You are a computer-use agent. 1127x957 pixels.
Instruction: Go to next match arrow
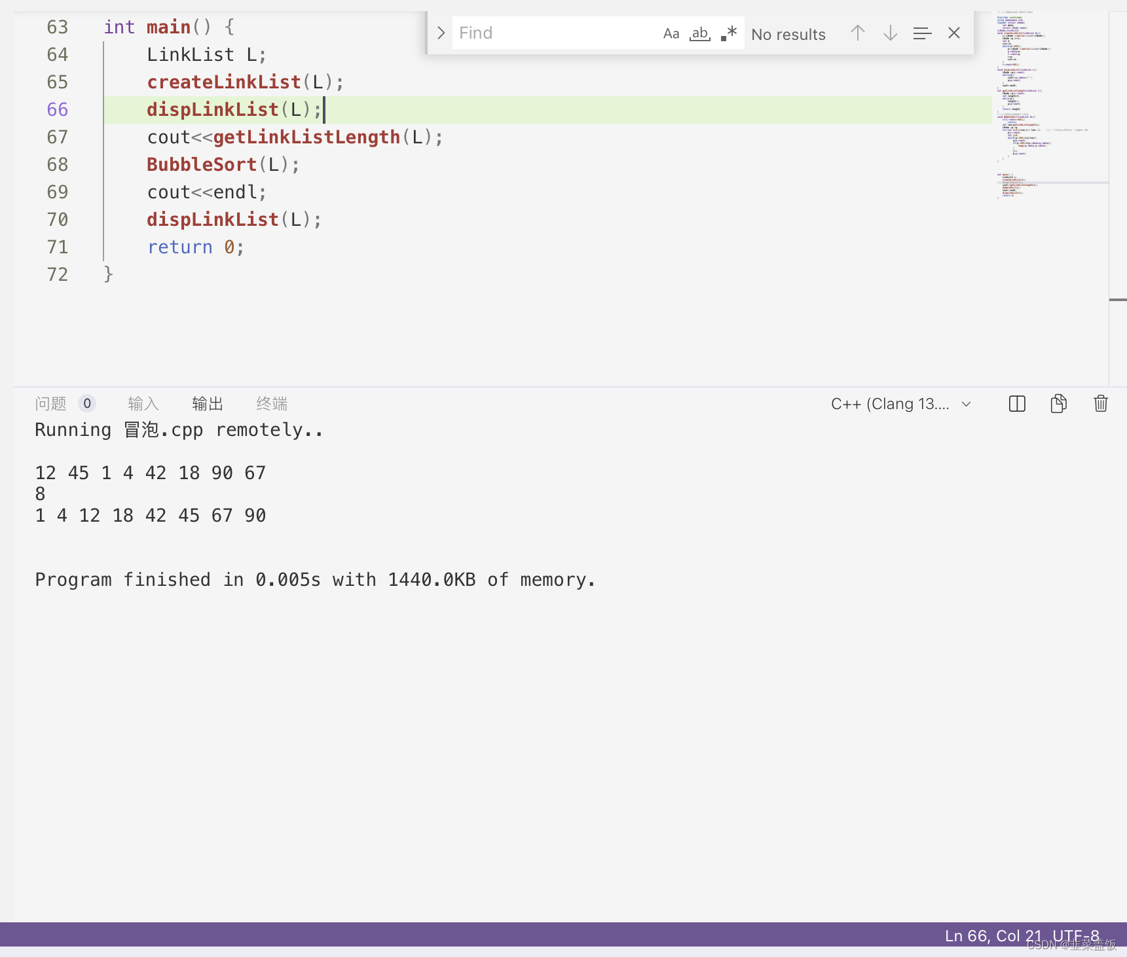point(890,33)
